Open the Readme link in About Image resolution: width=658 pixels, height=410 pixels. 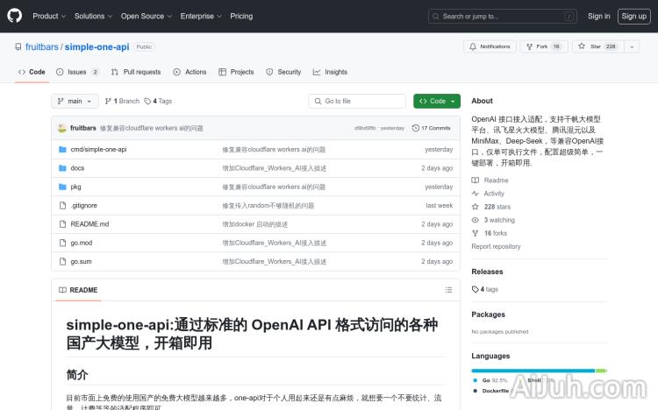(490, 180)
